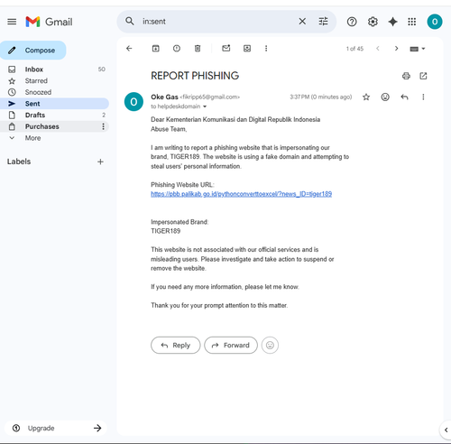The height and width of the screenshot is (444, 451).
Task: Click the emoji reaction button beside Forward
Action: tap(270, 345)
